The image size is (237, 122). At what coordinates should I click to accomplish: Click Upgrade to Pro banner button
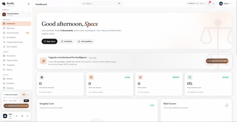(x=217, y=61)
